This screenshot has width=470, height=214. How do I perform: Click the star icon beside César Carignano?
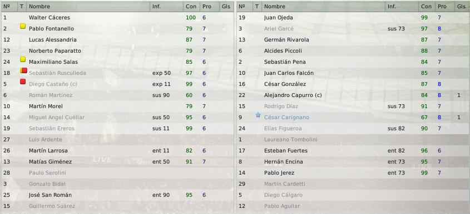pyautogui.click(x=258, y=115)
